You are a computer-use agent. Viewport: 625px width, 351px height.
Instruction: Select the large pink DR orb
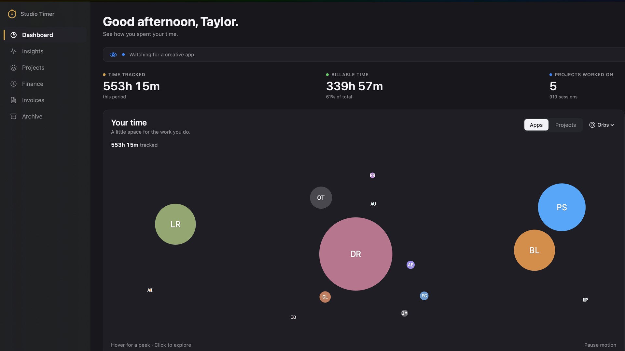coord(356,254)
